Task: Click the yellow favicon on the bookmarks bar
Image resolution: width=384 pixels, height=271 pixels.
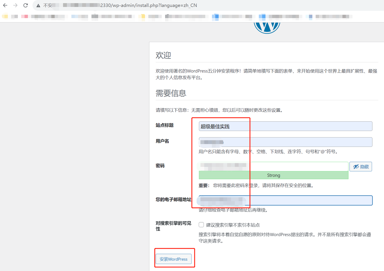Action: tap(5, 16)
